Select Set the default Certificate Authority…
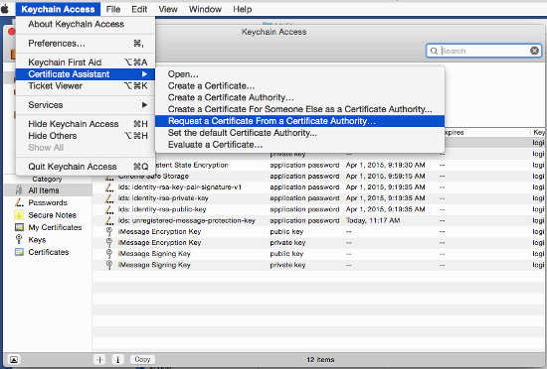This screenshot has width=547, height=369. click(300, 133)
